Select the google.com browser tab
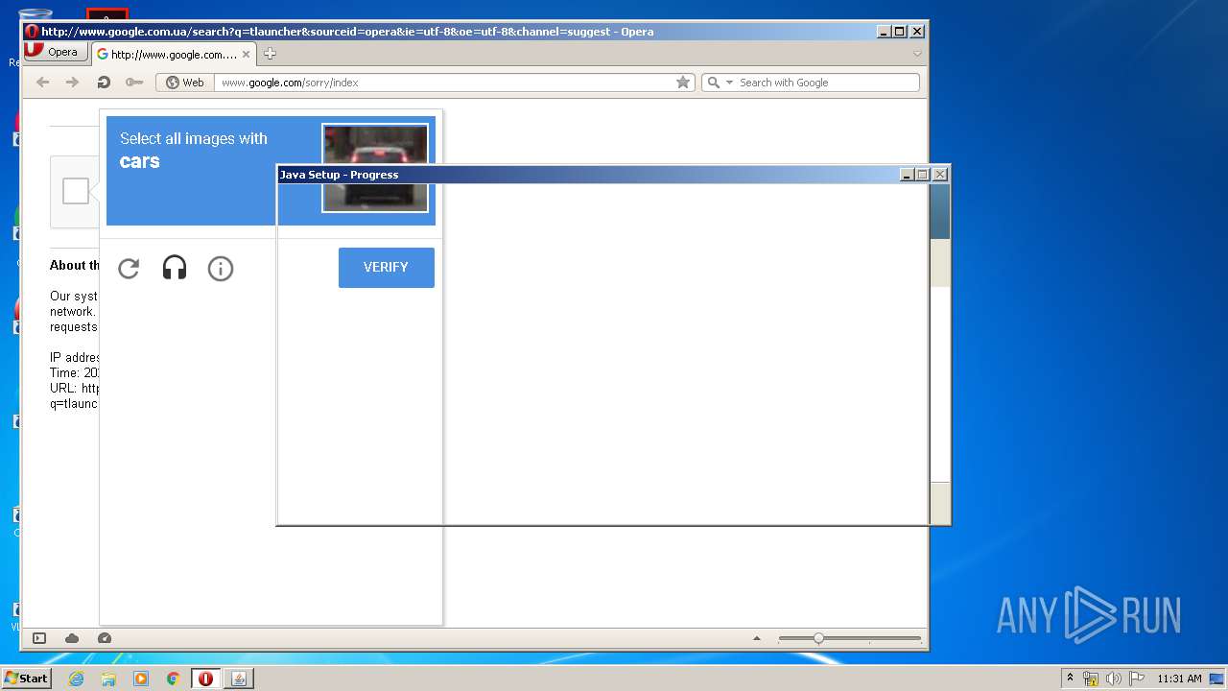The width and height of the screenshot is (1228, 691). [173, 54]
